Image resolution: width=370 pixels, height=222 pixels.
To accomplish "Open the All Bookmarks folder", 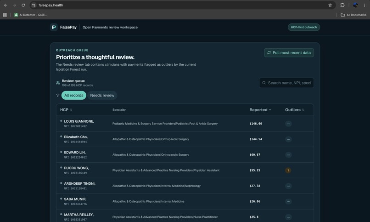I will point(353,15).
